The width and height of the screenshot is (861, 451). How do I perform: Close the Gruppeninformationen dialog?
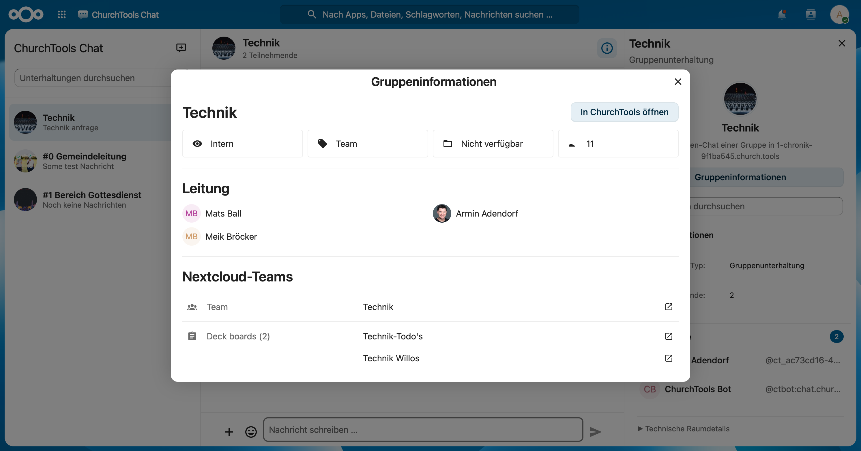pos(678,82)
